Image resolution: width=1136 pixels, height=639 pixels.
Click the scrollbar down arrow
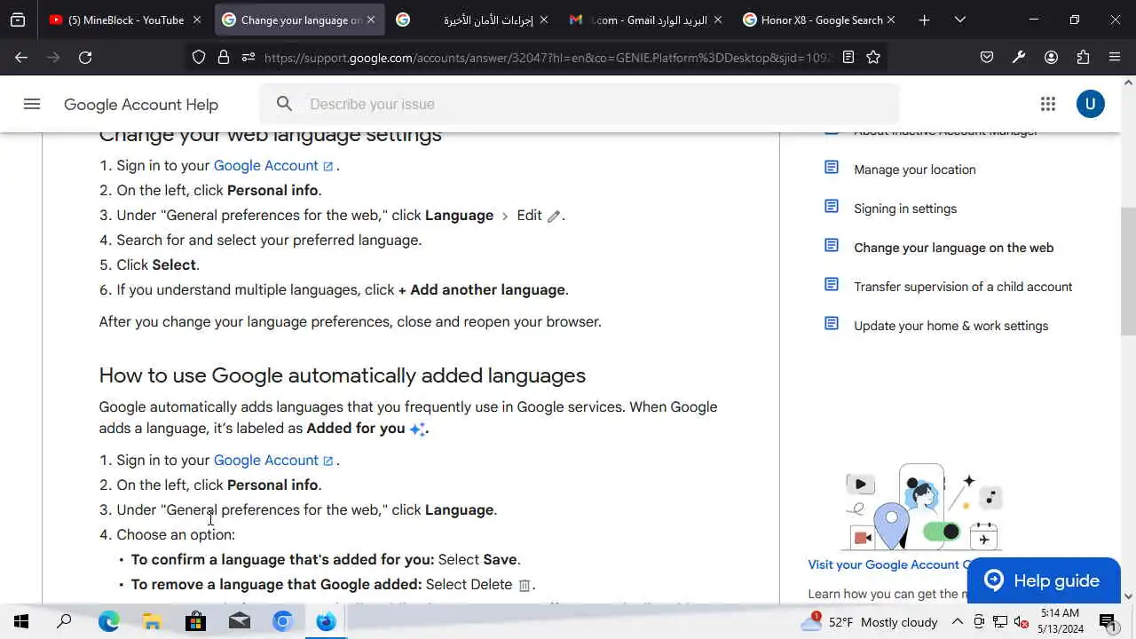click(x=1128, y=596)
